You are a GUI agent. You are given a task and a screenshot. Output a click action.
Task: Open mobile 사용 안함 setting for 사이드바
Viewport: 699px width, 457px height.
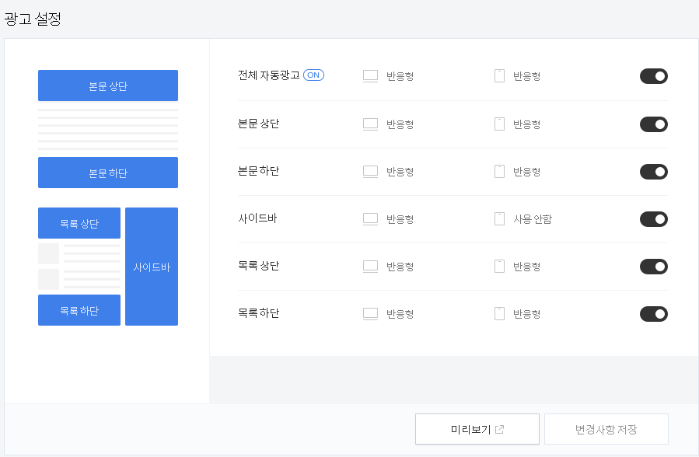click(x=533, y=219)
